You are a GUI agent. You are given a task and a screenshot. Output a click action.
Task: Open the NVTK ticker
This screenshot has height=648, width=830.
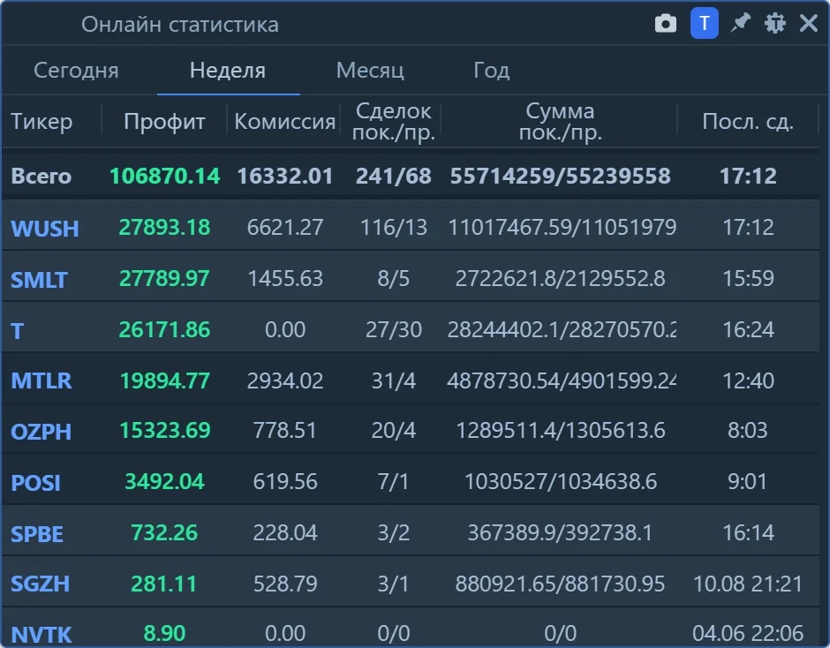[x=41, y=634]
